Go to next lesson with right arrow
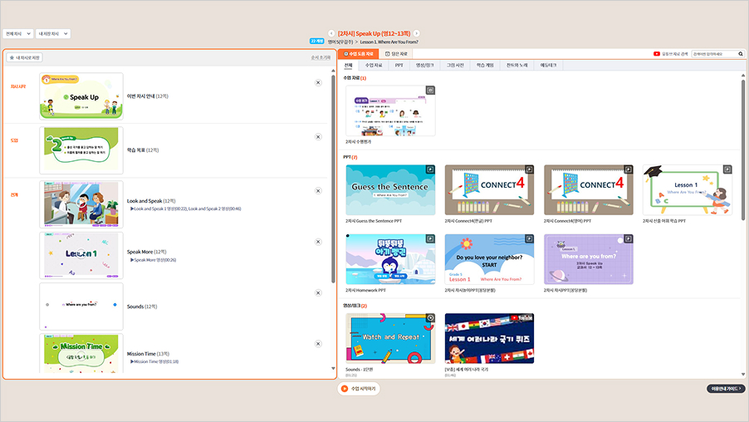The width and height of the screenshot is (749, 422). coord(417,33)
